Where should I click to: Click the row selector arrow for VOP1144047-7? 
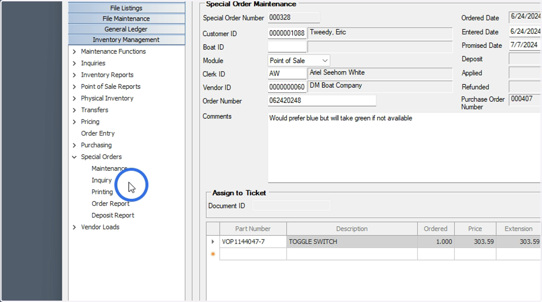tap(213, 242)
